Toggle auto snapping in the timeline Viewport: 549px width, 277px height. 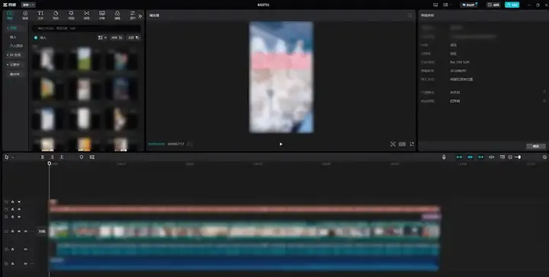[x=470, y=158]
